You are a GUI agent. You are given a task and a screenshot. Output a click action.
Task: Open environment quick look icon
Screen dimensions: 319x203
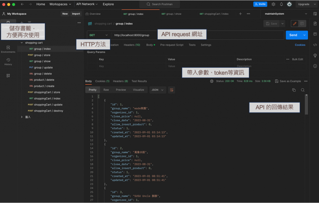point(315,14)
